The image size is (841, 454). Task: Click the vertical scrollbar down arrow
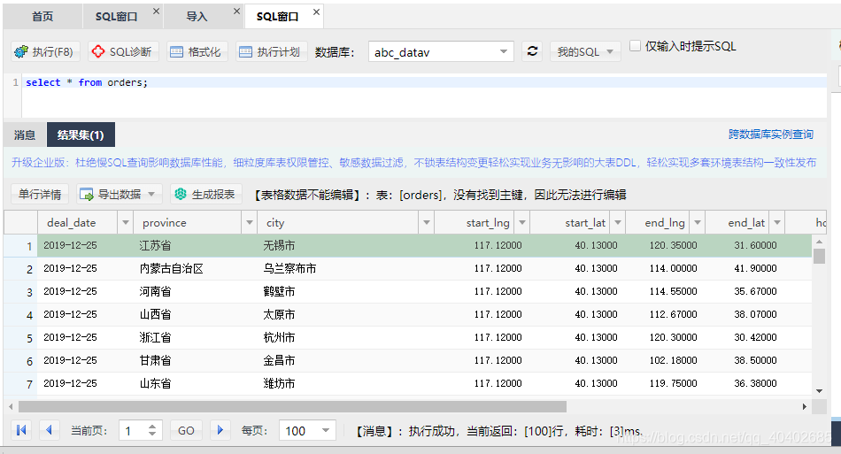pos(819,391)
